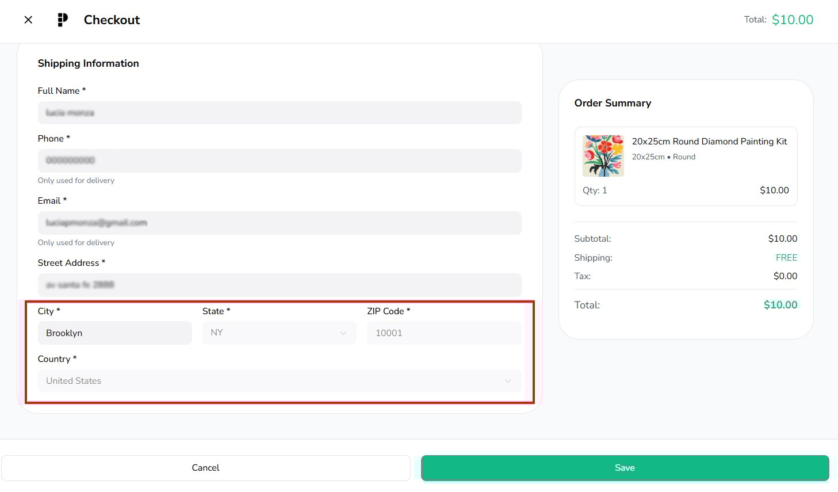Close the checkout with the X icon
This screenshot has width=838, height=492.
[28, 20]
